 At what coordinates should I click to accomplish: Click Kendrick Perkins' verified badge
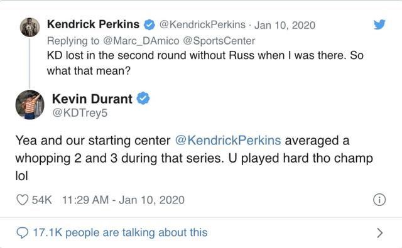tap(149, 25)
